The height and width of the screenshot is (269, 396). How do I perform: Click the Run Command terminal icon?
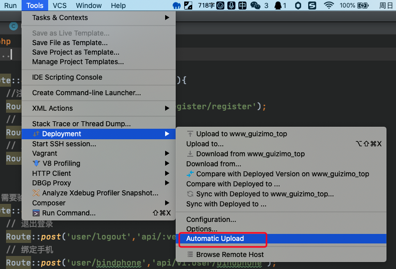click(36, 213)
